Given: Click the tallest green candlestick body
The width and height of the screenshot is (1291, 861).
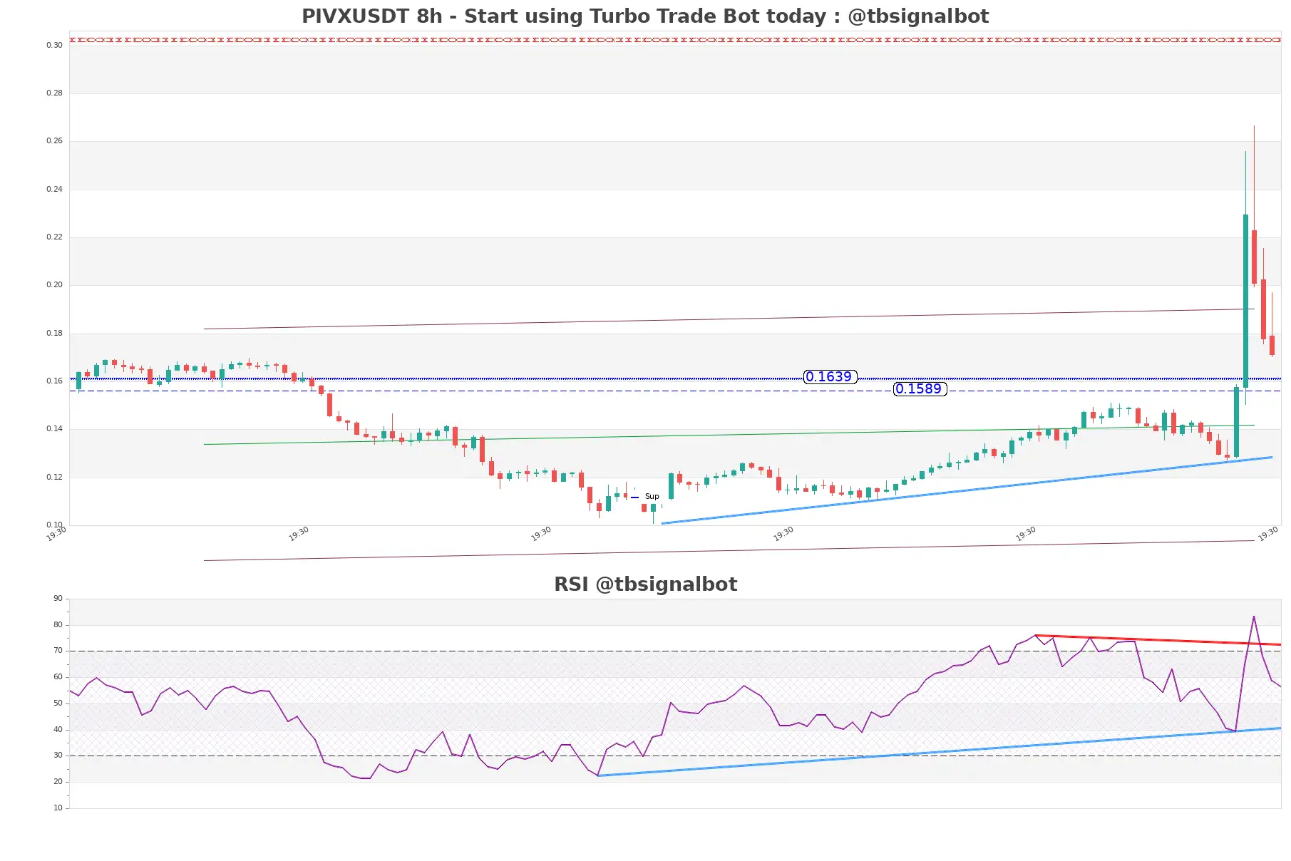Looking at the screenshot, I should pos(1245,301).
